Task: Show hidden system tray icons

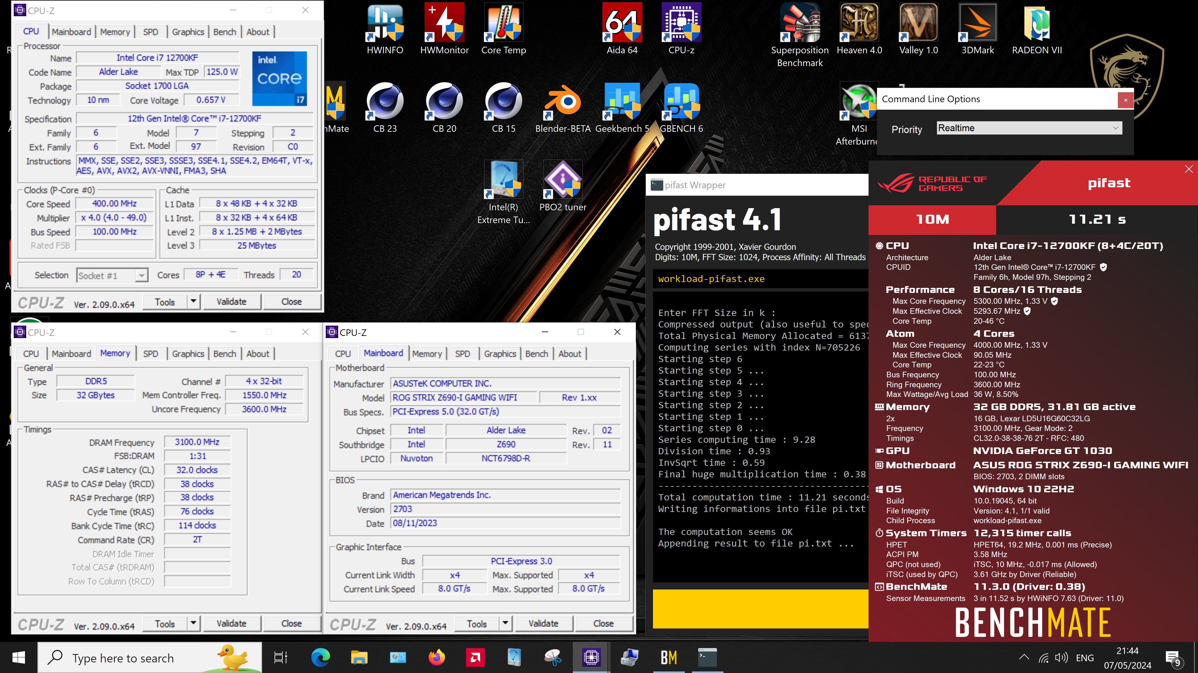Action: tap(1024, 657)
